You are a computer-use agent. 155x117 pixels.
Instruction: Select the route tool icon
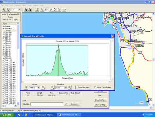pos(55,10)
